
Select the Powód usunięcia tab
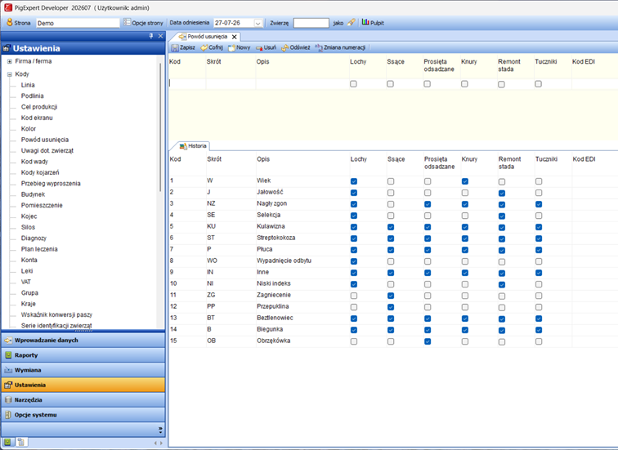208,37
